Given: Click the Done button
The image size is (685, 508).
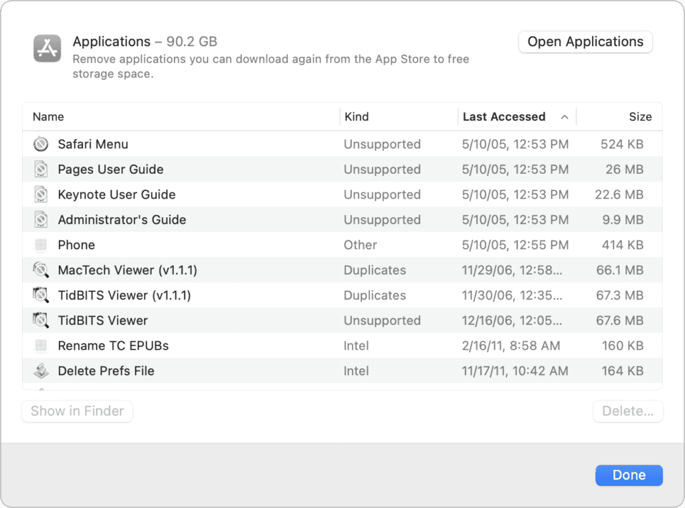Looking at the screenshot, I should pos(628,475).
